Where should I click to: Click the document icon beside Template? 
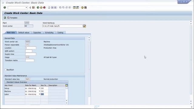coord(5,18)
